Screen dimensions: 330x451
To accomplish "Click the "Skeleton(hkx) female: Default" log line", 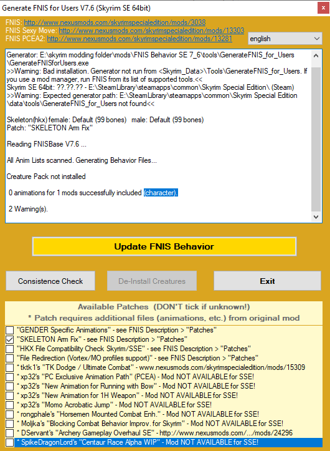I will point(105,120).
